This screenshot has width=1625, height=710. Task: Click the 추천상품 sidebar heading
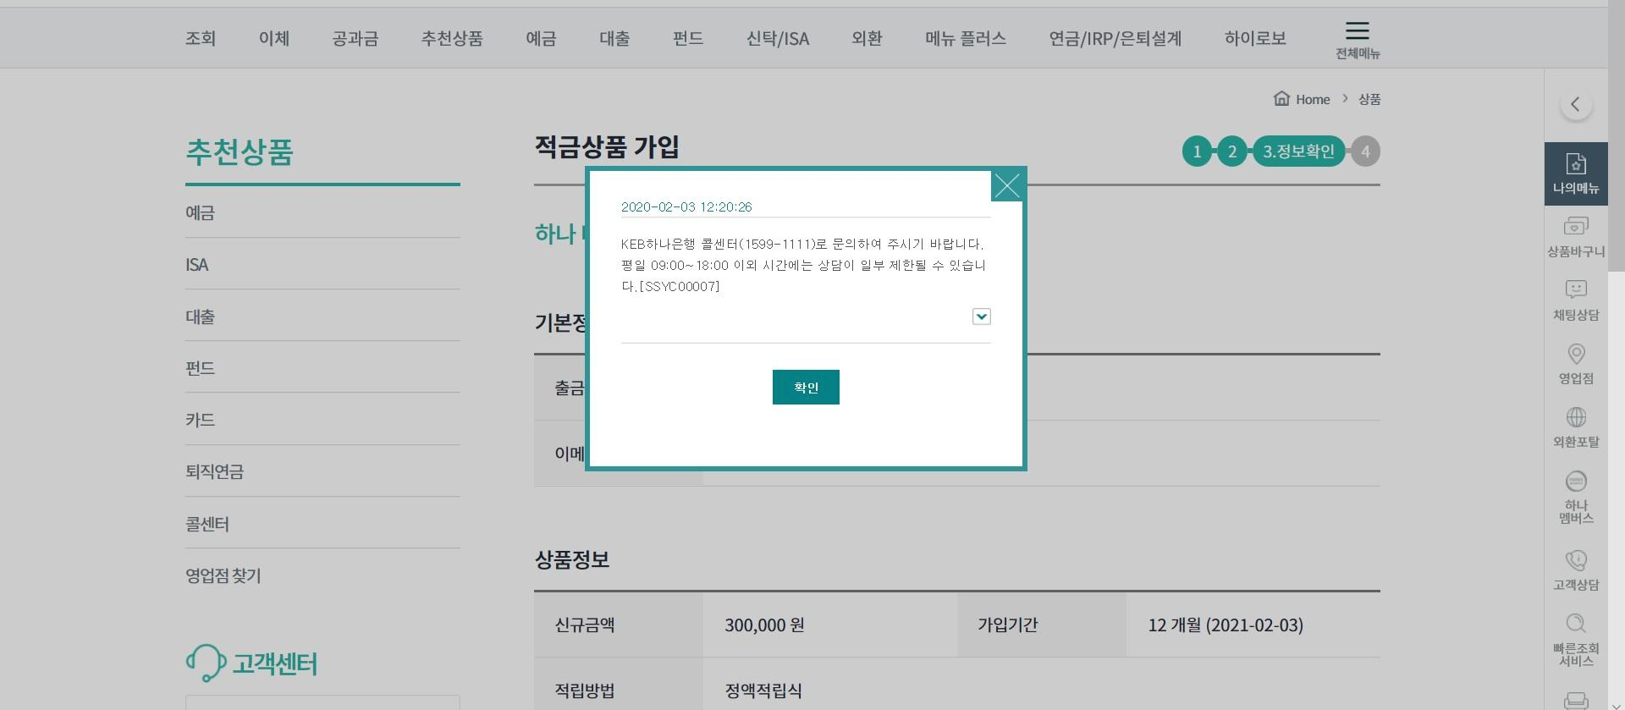point(240,151)
